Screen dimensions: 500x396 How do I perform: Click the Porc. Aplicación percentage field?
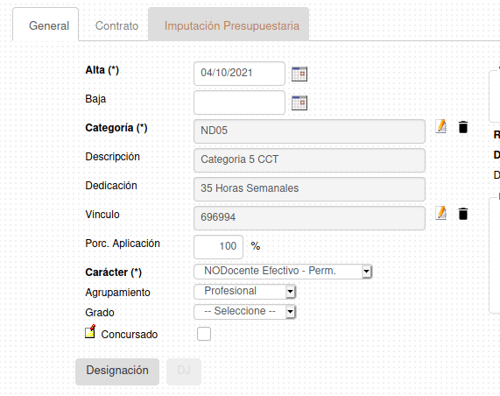coord(218,247)
